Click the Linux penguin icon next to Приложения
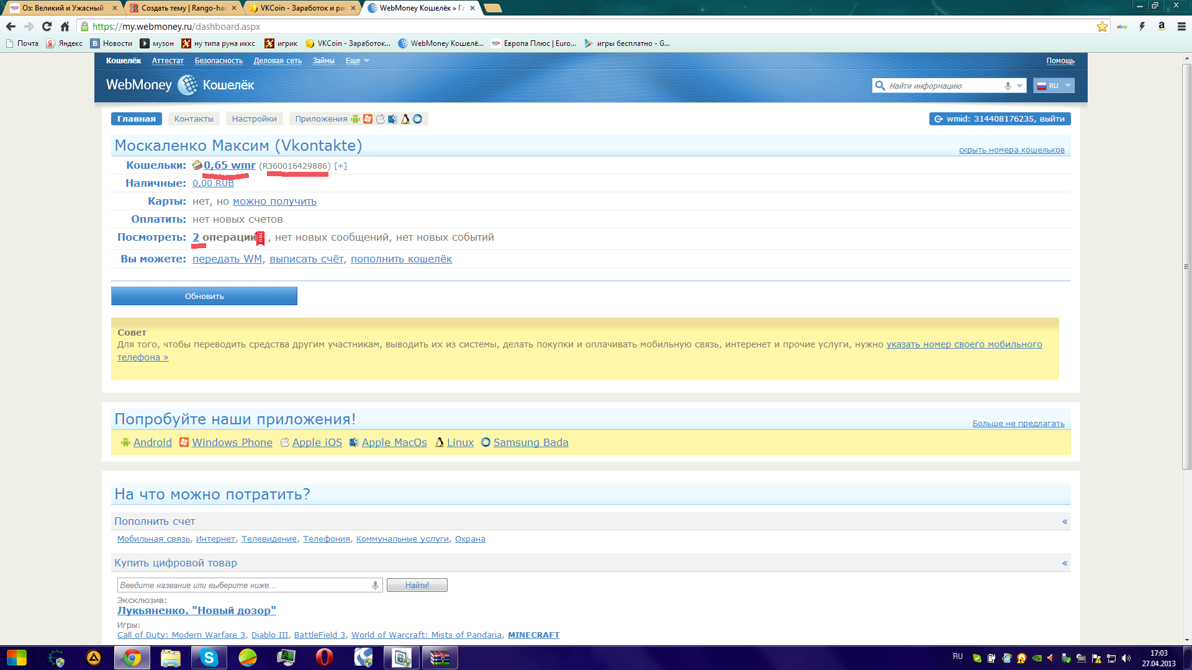The image size is (1192, 670). tap(405, 118)
